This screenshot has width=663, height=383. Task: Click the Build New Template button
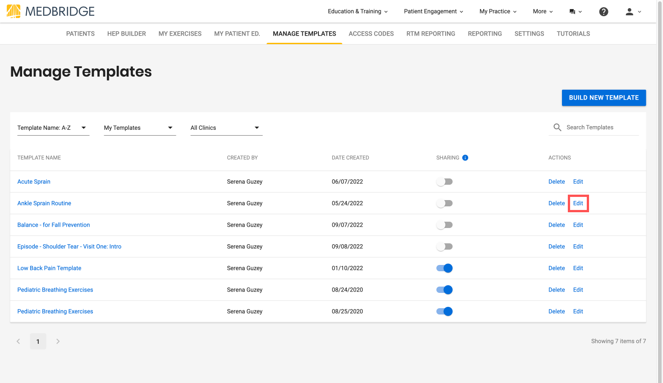[604, 98]
